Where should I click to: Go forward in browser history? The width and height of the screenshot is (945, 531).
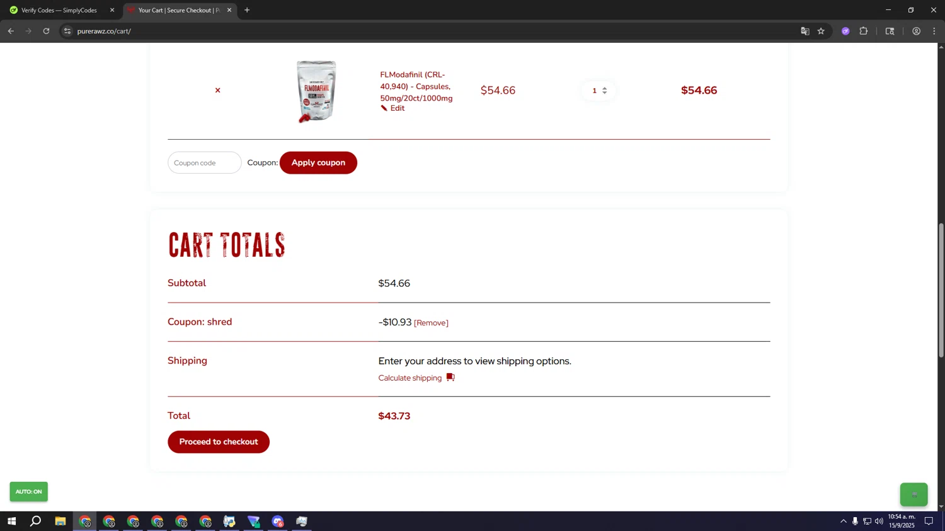[x=28, y=31]
